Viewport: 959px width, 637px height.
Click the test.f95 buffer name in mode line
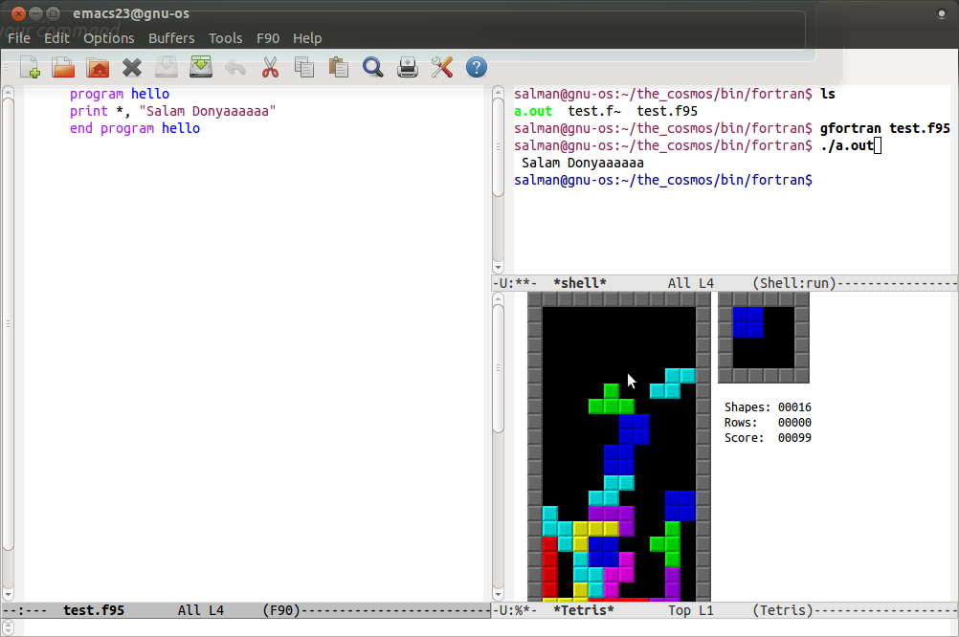point(94,610)
